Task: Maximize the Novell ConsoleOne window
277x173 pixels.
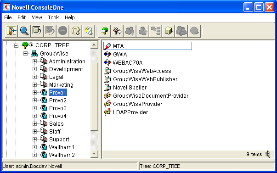Action: [259, 7]
